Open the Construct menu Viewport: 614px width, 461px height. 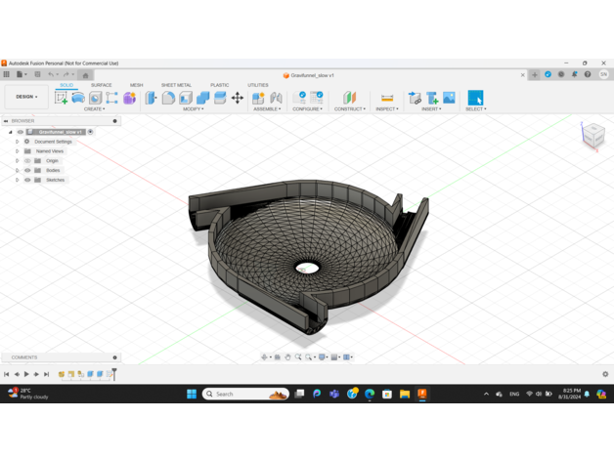[349, 109]
